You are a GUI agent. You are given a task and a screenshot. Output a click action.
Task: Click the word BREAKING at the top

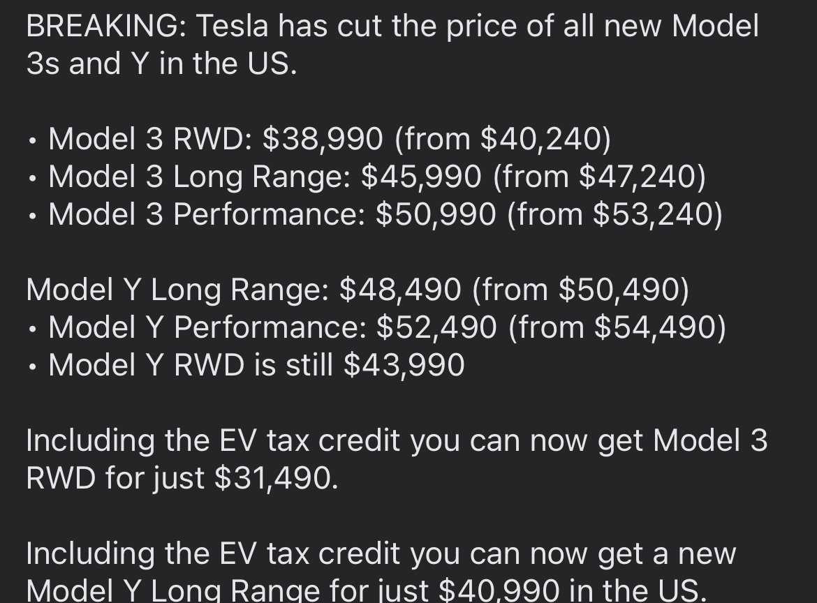point(102,26)
